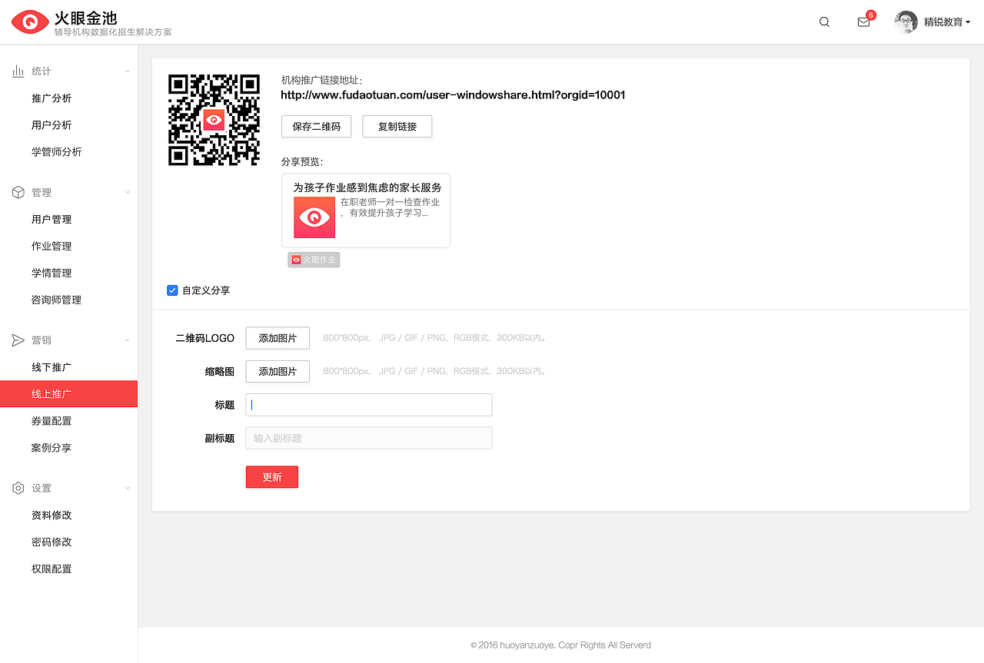This screenshot has width=984, height=663.
Task: Open the mail notifications icon
Action: point(863,22)
